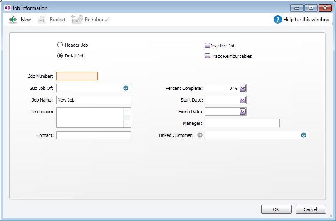Minimize the Job Information window
The image size is (336, 221).
[x=297, y=8]
